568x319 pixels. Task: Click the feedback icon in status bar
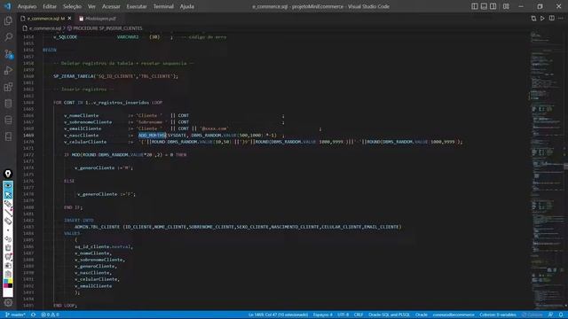[x=550, y=315]
